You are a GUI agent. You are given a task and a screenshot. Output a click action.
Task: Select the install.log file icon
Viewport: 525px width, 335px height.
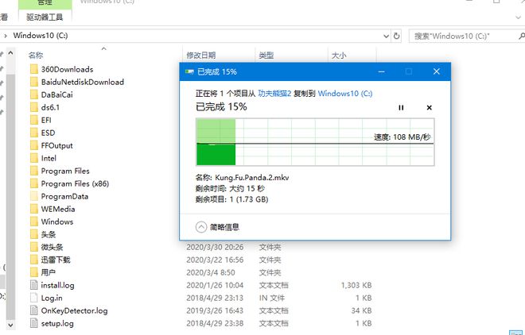click(34, 285)
